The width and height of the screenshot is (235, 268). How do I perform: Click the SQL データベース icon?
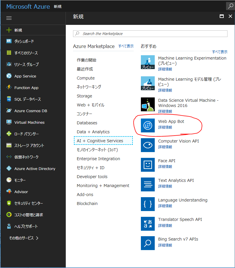(x=9, y=99)
